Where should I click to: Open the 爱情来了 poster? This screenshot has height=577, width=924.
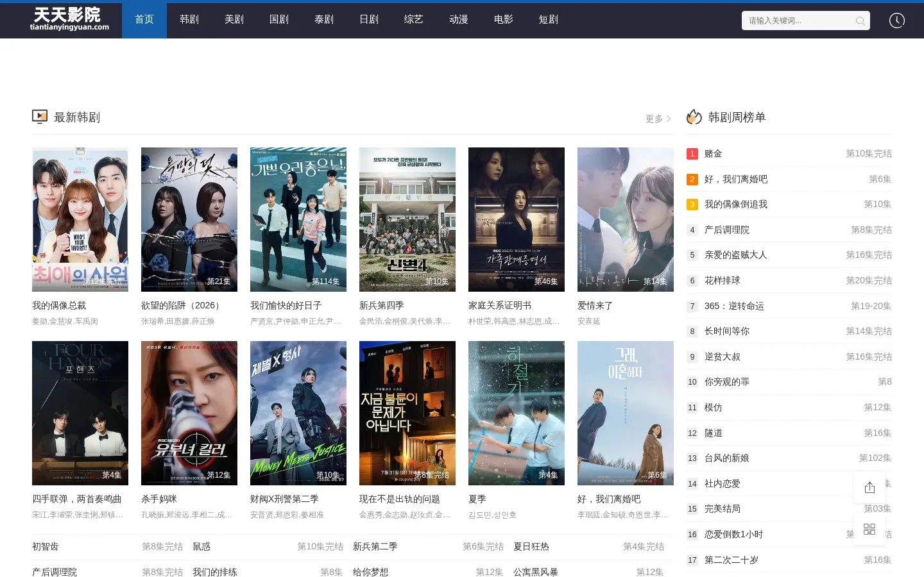tap(626, 219)
